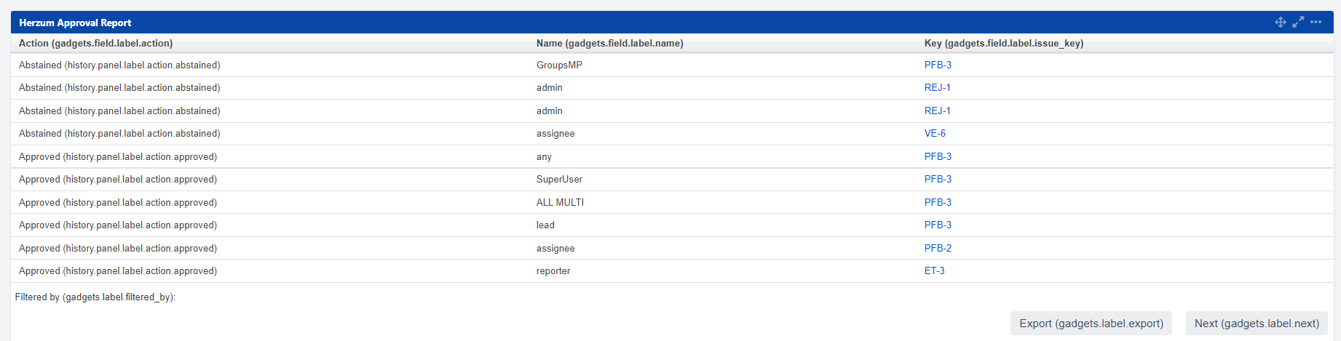Maximize the Herzum Approval Report gadget
1341x341 pixels.
pyautogui.click(x=1298, y=23)
